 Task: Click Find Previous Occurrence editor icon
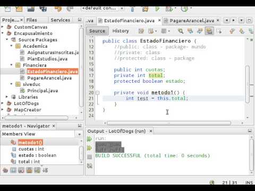190,31
